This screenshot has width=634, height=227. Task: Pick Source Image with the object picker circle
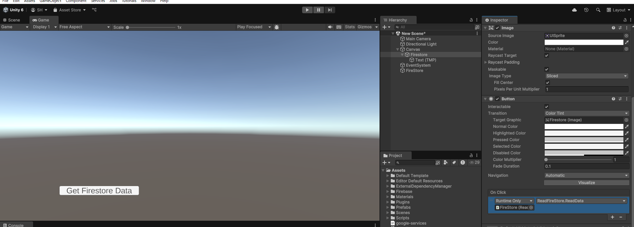tap(626, 36)
